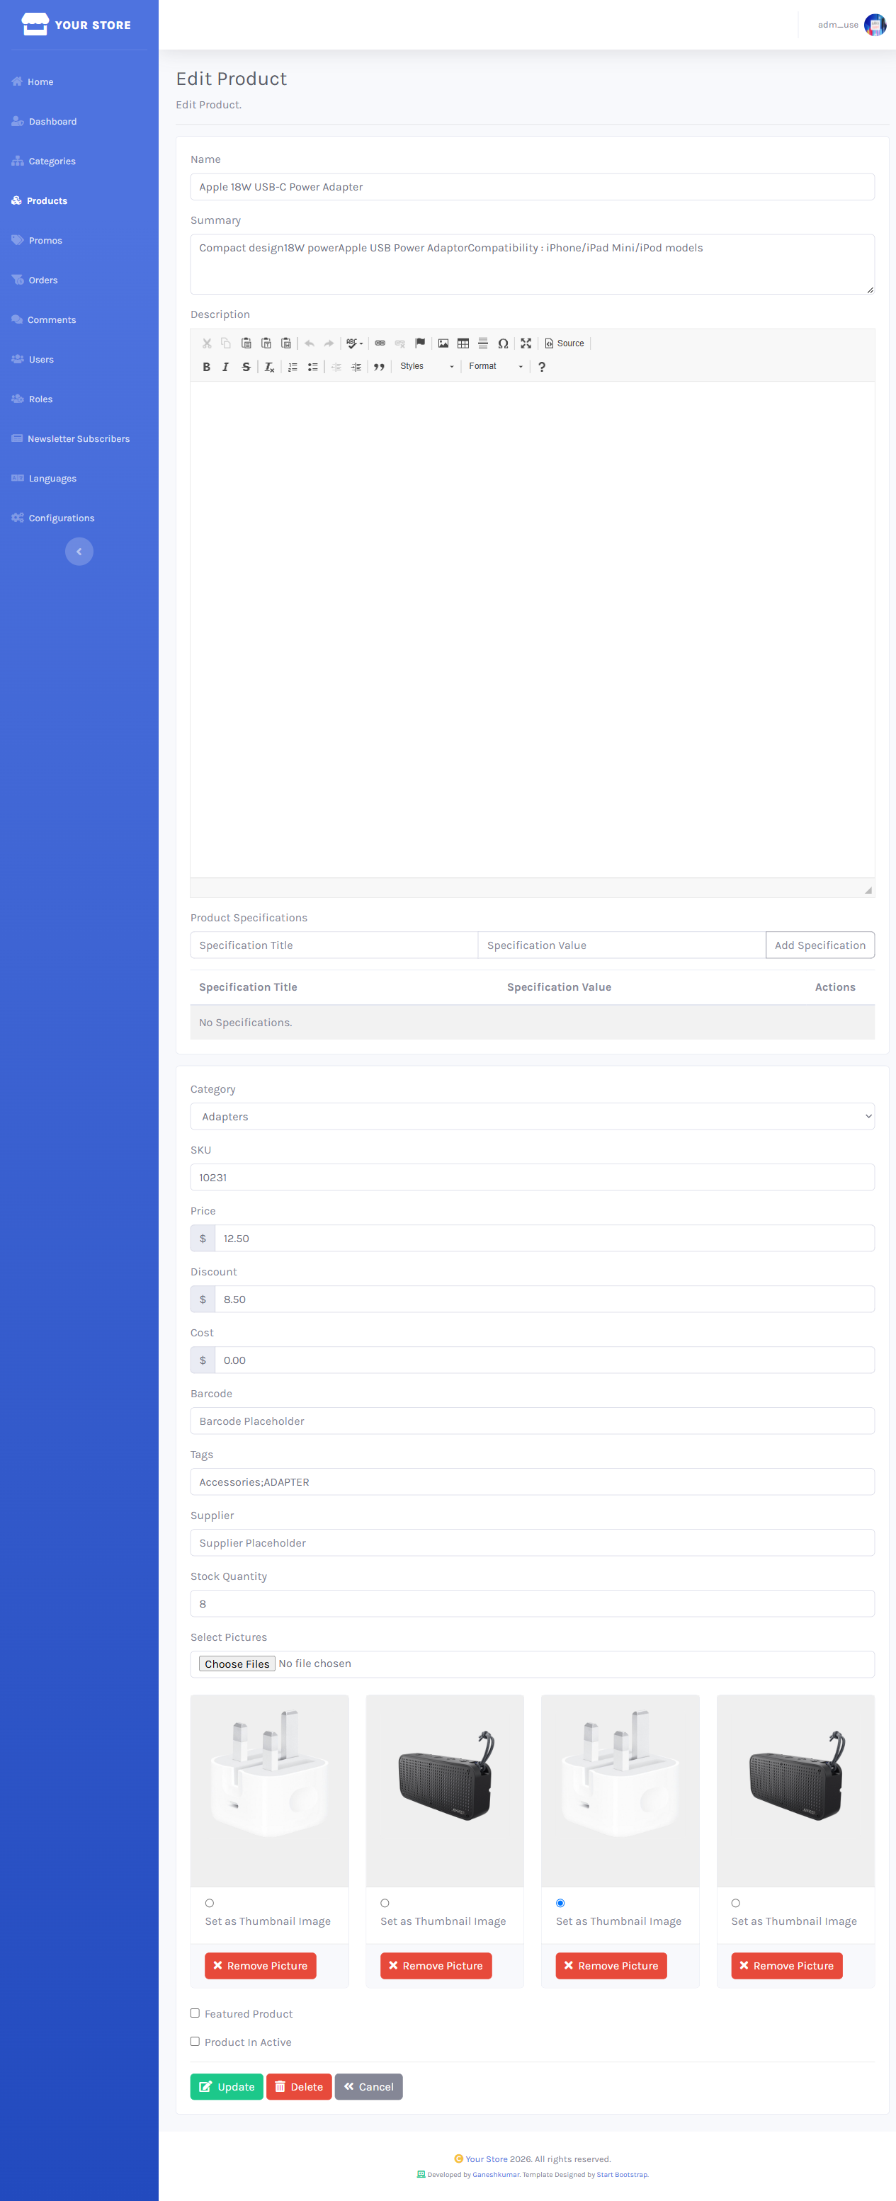
Task: Click the Price field showing 12.50
Action: pyautogui.click(x=544, y=1238)
